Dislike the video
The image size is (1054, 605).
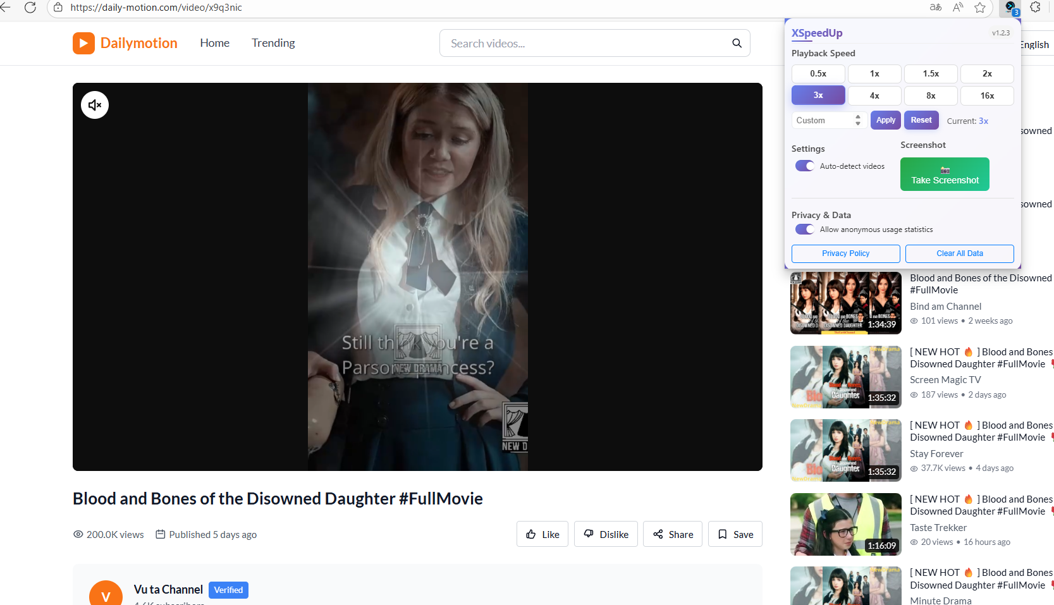(605, 534)
